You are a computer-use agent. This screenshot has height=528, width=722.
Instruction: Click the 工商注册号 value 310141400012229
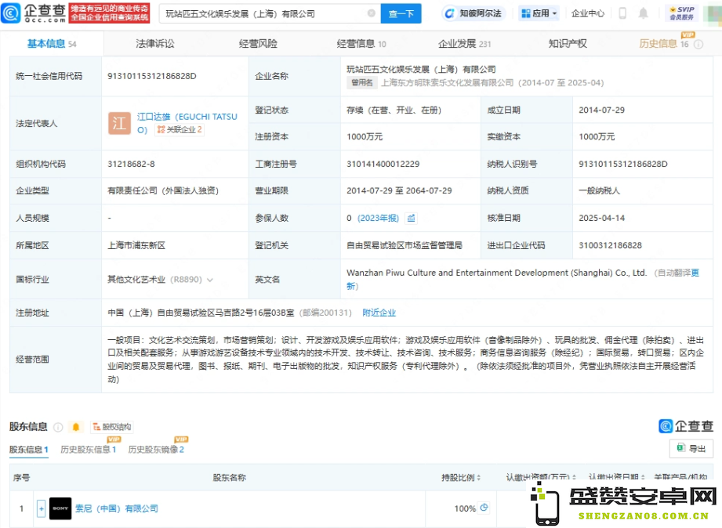point(383,165)
